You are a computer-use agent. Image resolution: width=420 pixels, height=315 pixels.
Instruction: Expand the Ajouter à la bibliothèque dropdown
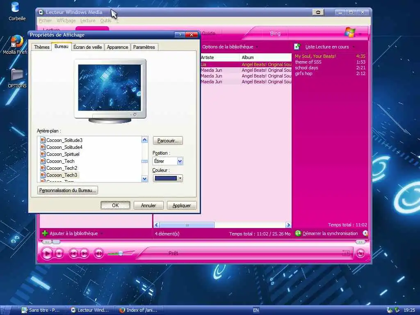coord(102,233)
